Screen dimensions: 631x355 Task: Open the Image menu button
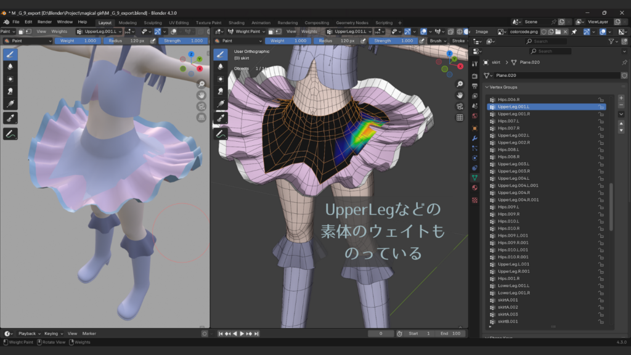[x=481, y=32]
